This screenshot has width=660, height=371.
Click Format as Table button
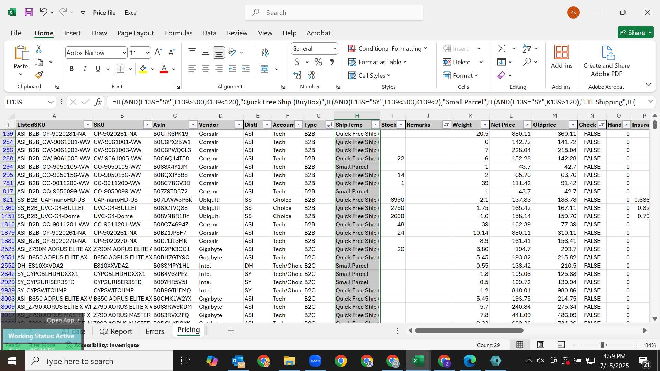(377, 62)
